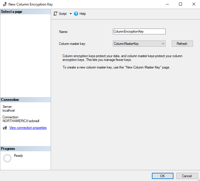Open View connection properties link
The height and width of the screenshot is (181, 200).
click(28, 128)
